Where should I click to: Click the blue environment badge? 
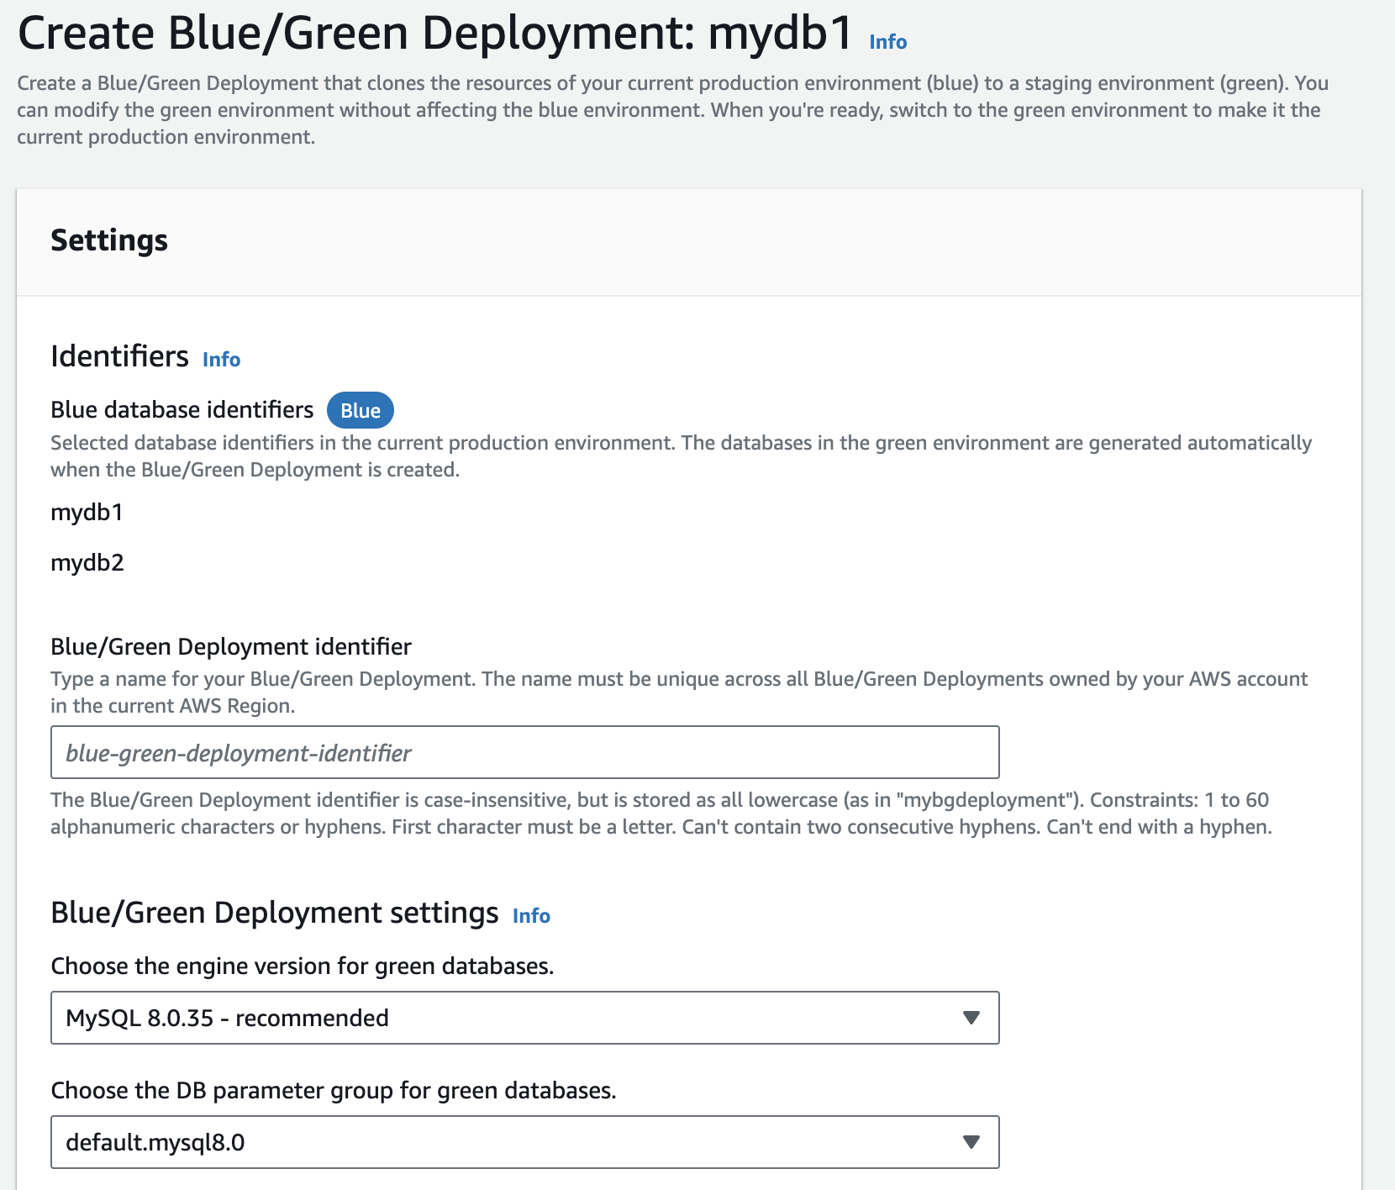point(360,410)
